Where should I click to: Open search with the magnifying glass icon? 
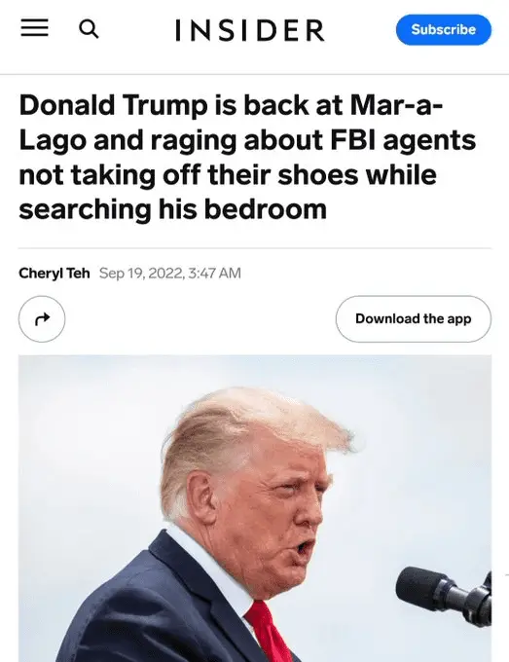pyautogui.click(x=89, y=29)
